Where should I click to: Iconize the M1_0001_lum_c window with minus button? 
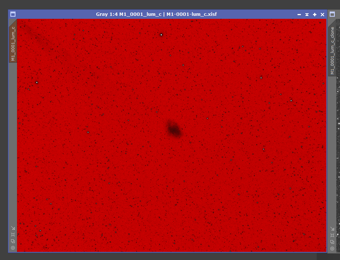coord(299,14)
